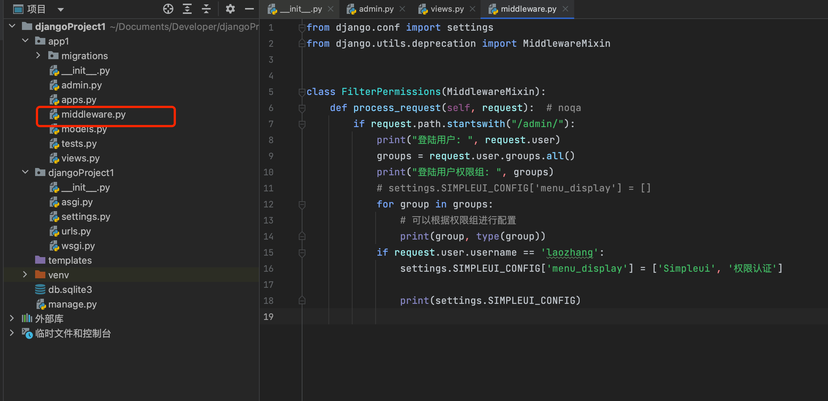The image size is (828, 401).
Task: Click the migrations folder icon
Action: coord(53,55)
